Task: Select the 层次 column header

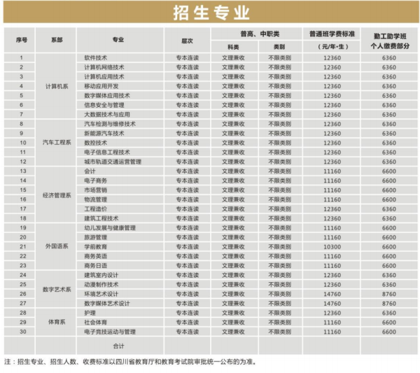Action: [x=187, y=41]
